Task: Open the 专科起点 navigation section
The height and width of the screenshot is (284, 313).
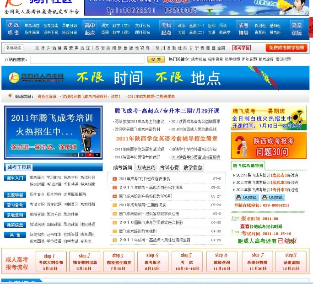Action: 166,29
